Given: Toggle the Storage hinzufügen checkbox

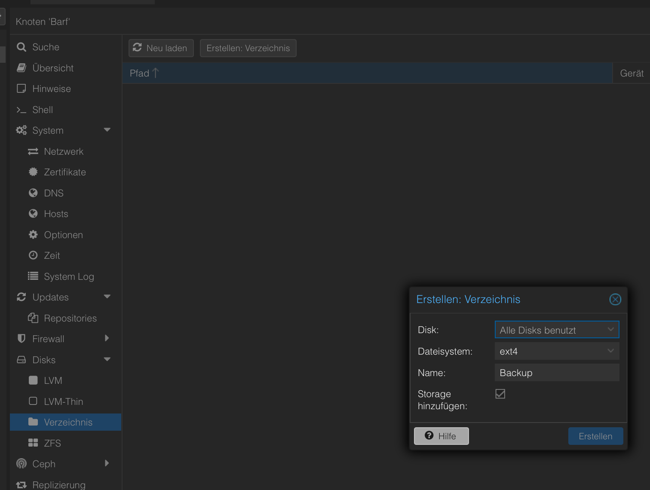Looking at the screenshot, I should pos(500,394).
